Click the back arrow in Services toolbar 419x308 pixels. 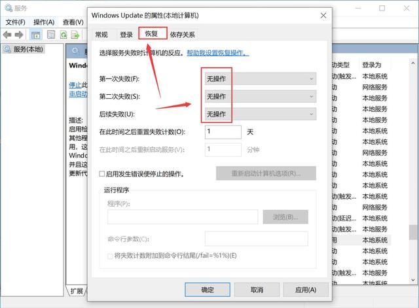pos(7,35)
